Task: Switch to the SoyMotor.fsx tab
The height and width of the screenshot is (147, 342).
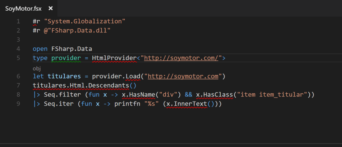Action: click(23, 8)
